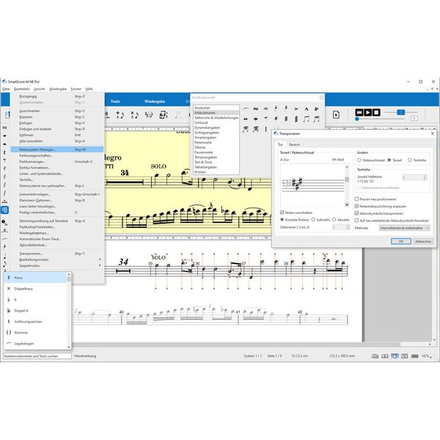Select the Notenschlüssel radio button

tap(359, 160)
